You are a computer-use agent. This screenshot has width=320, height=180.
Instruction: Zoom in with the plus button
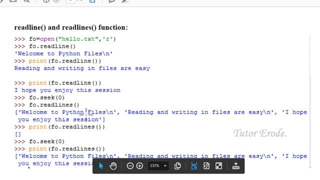(139, 166)
